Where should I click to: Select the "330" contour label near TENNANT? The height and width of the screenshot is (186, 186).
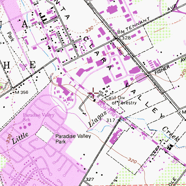90,29
